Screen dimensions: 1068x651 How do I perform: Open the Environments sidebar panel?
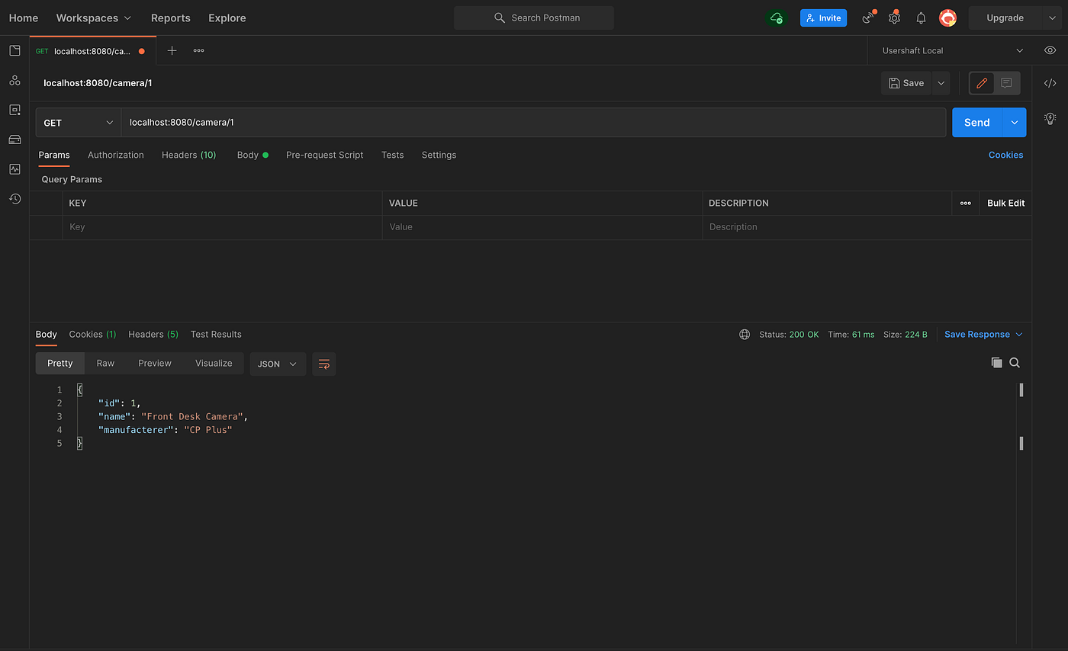coord(14,109)
